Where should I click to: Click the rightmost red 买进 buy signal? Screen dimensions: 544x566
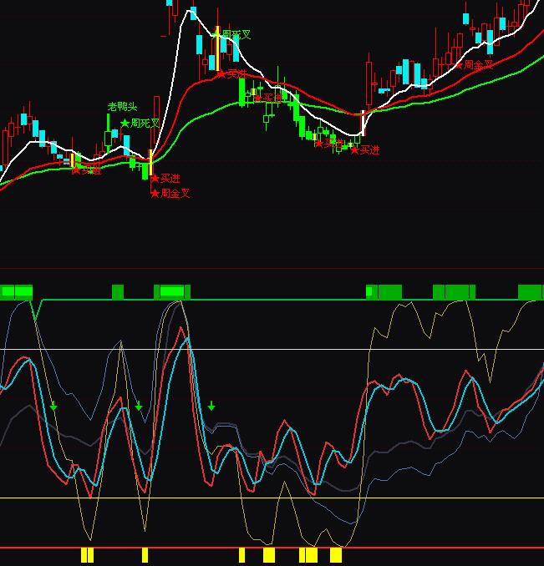365,150
